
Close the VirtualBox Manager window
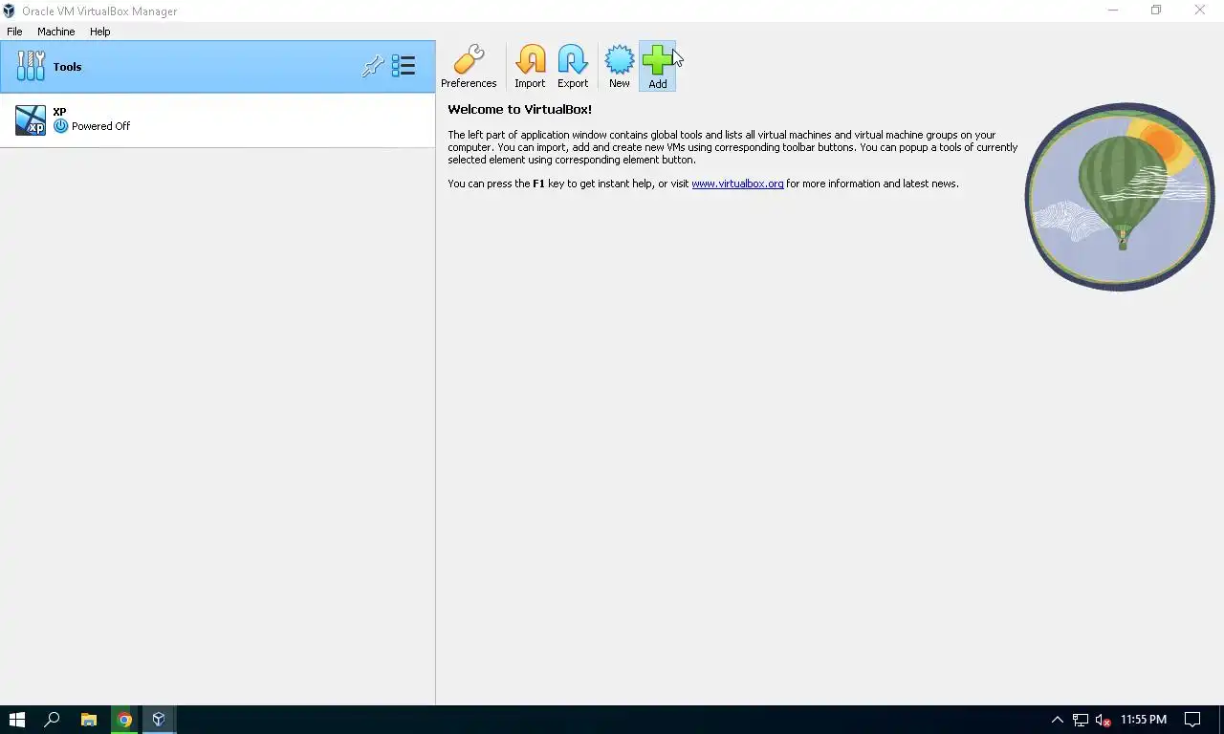pyautogui.click(x=1200, y=11)
